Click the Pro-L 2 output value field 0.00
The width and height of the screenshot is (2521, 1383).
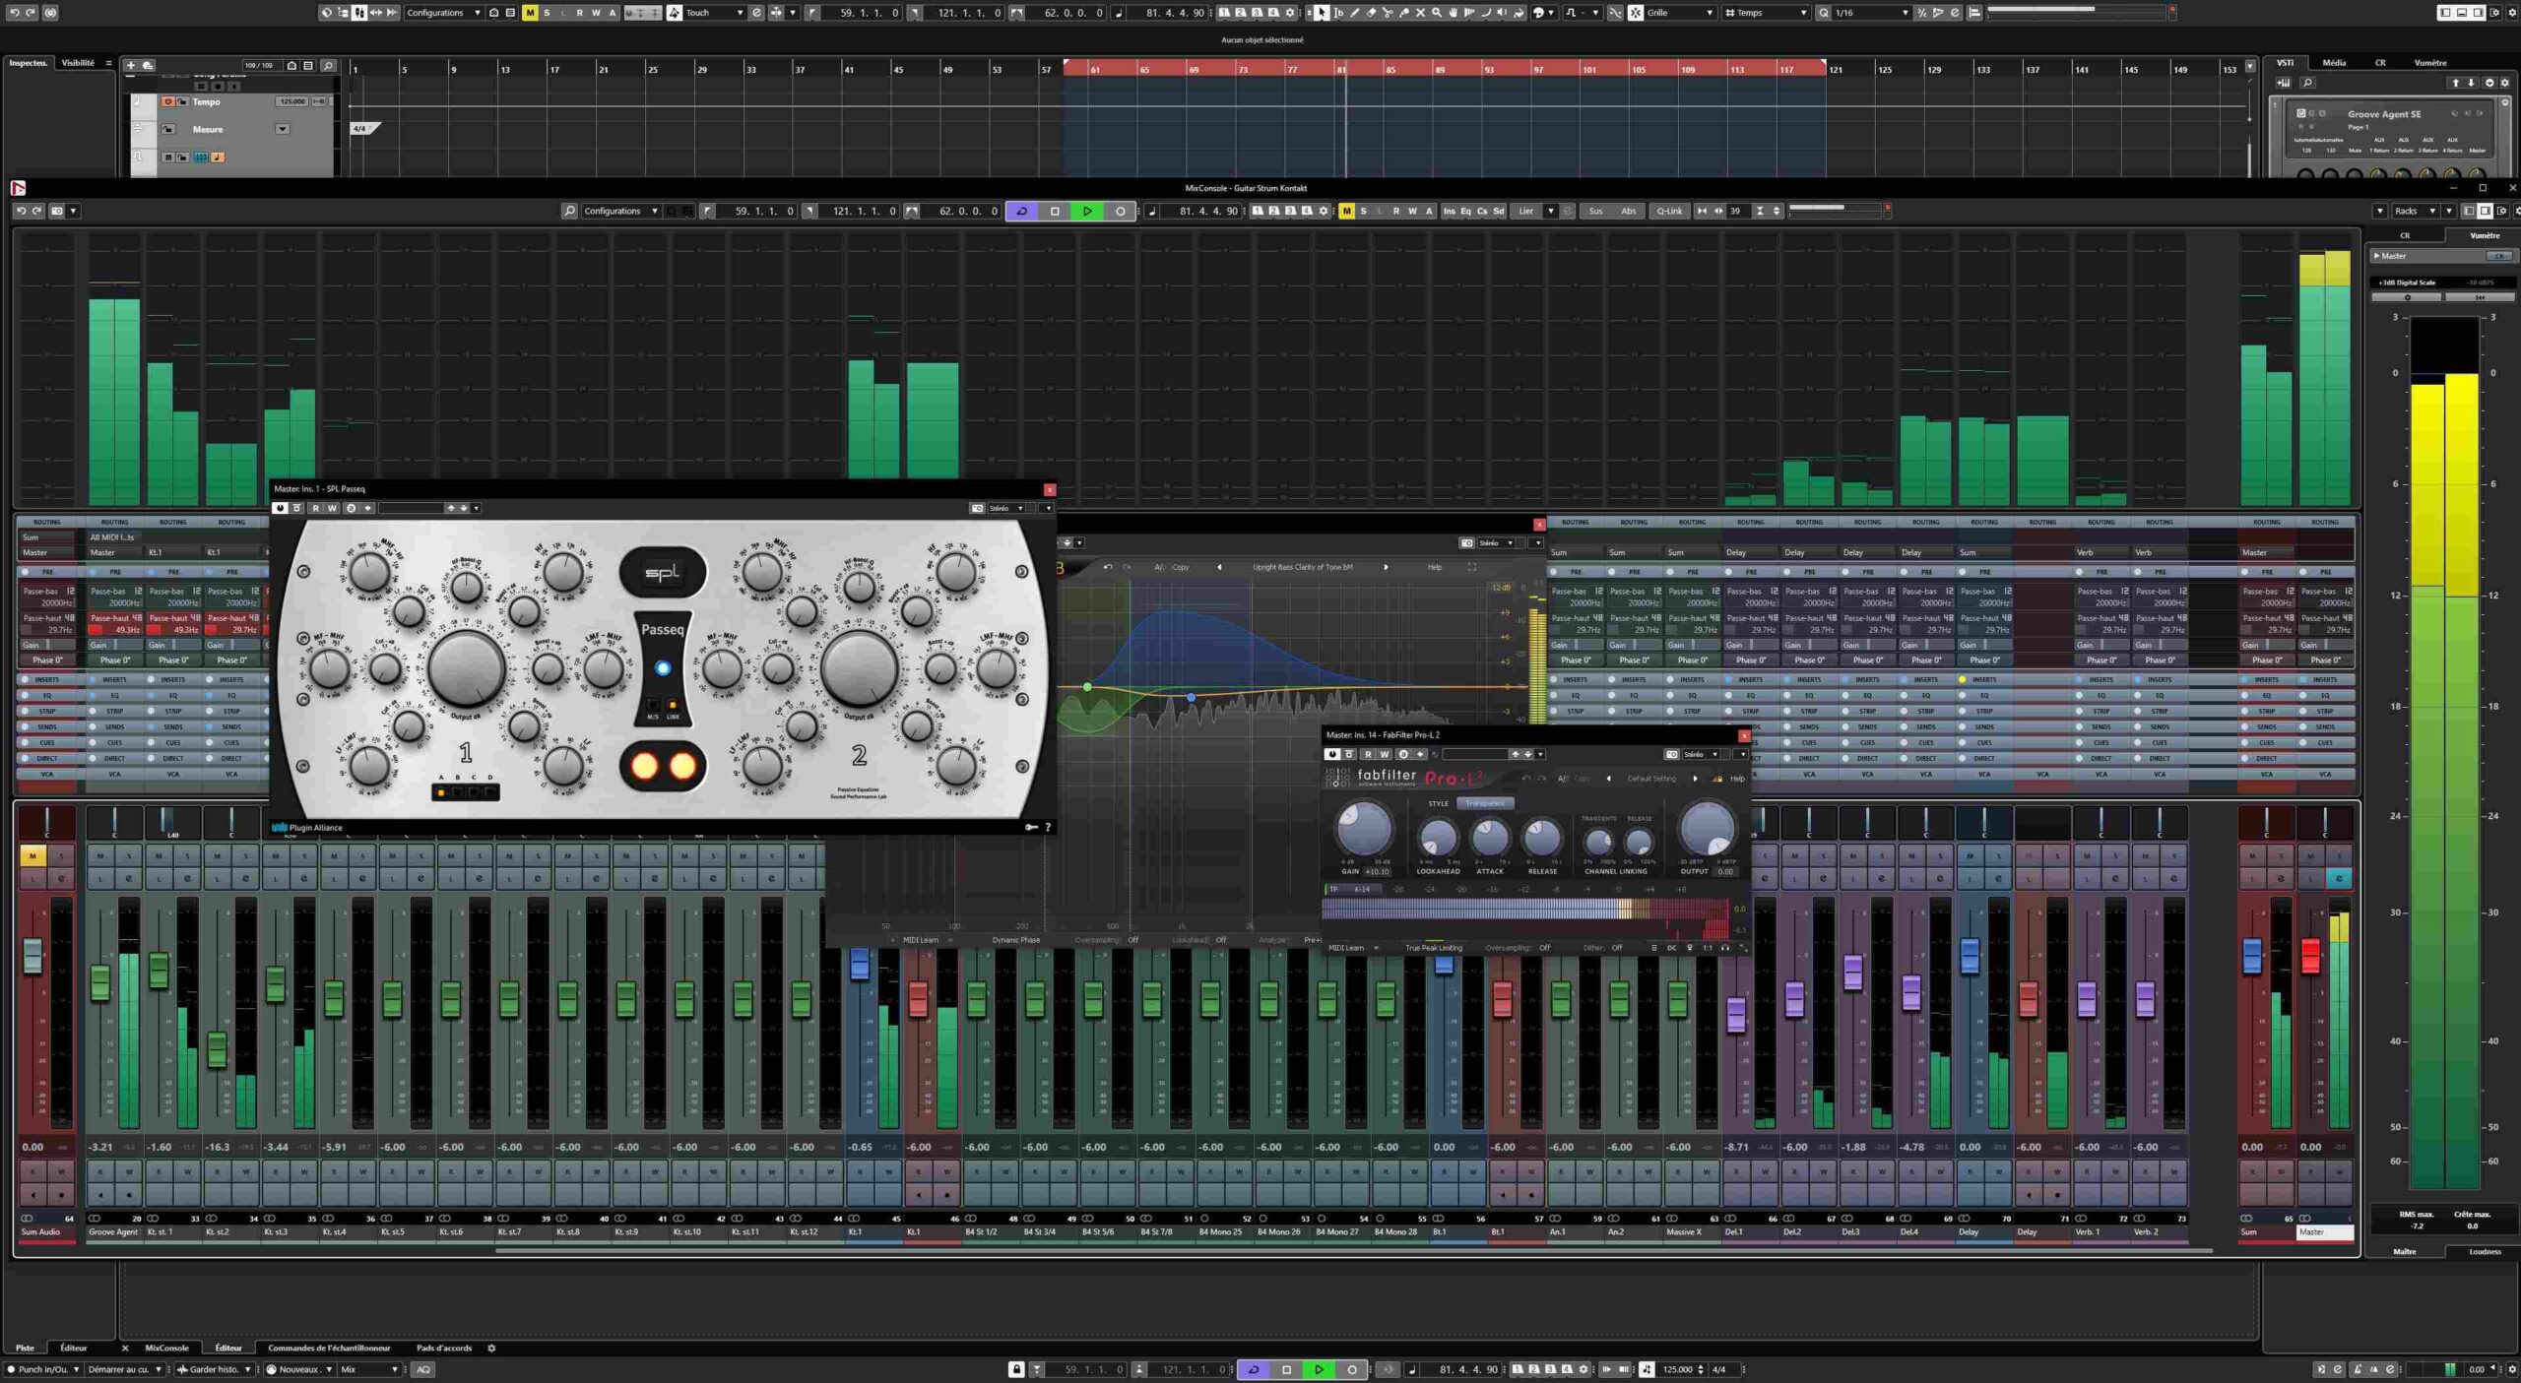pos(1725,871)
